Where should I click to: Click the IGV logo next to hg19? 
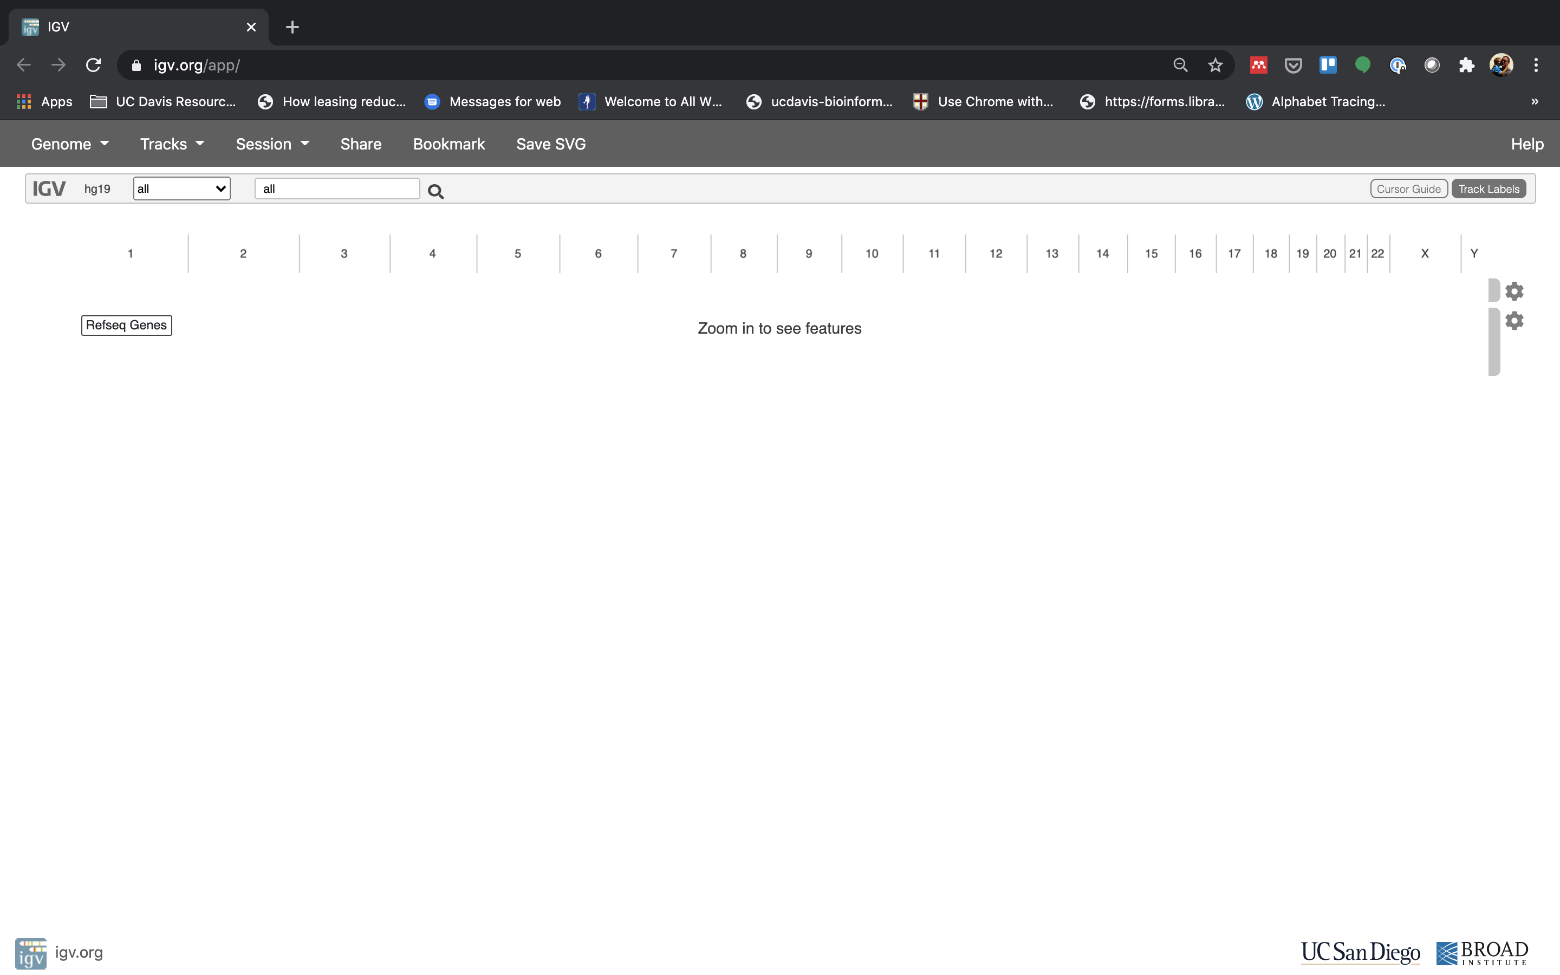pos(50,188)
